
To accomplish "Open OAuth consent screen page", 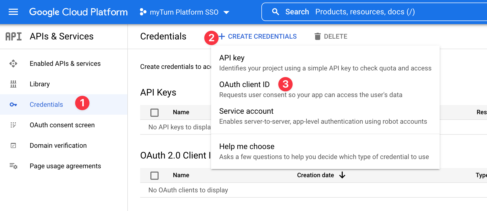I will tap(62, 125).
